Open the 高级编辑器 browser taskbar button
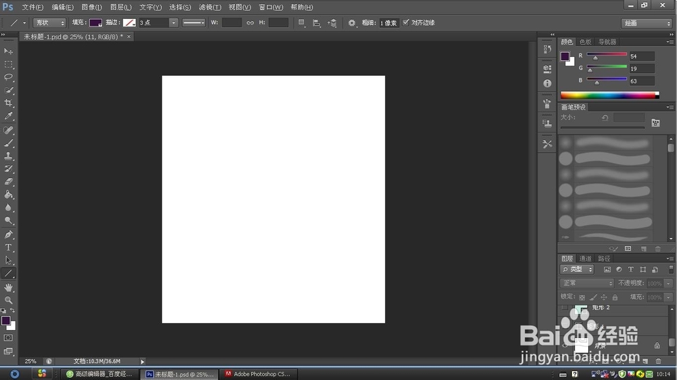Screen dimensions: 677x380 100,374
